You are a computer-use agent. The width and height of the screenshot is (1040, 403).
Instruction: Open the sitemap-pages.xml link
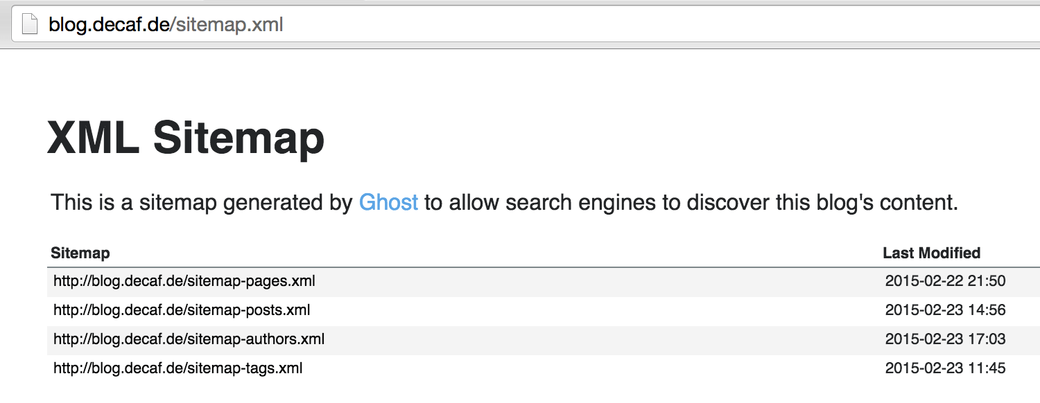tap(184, 281)
